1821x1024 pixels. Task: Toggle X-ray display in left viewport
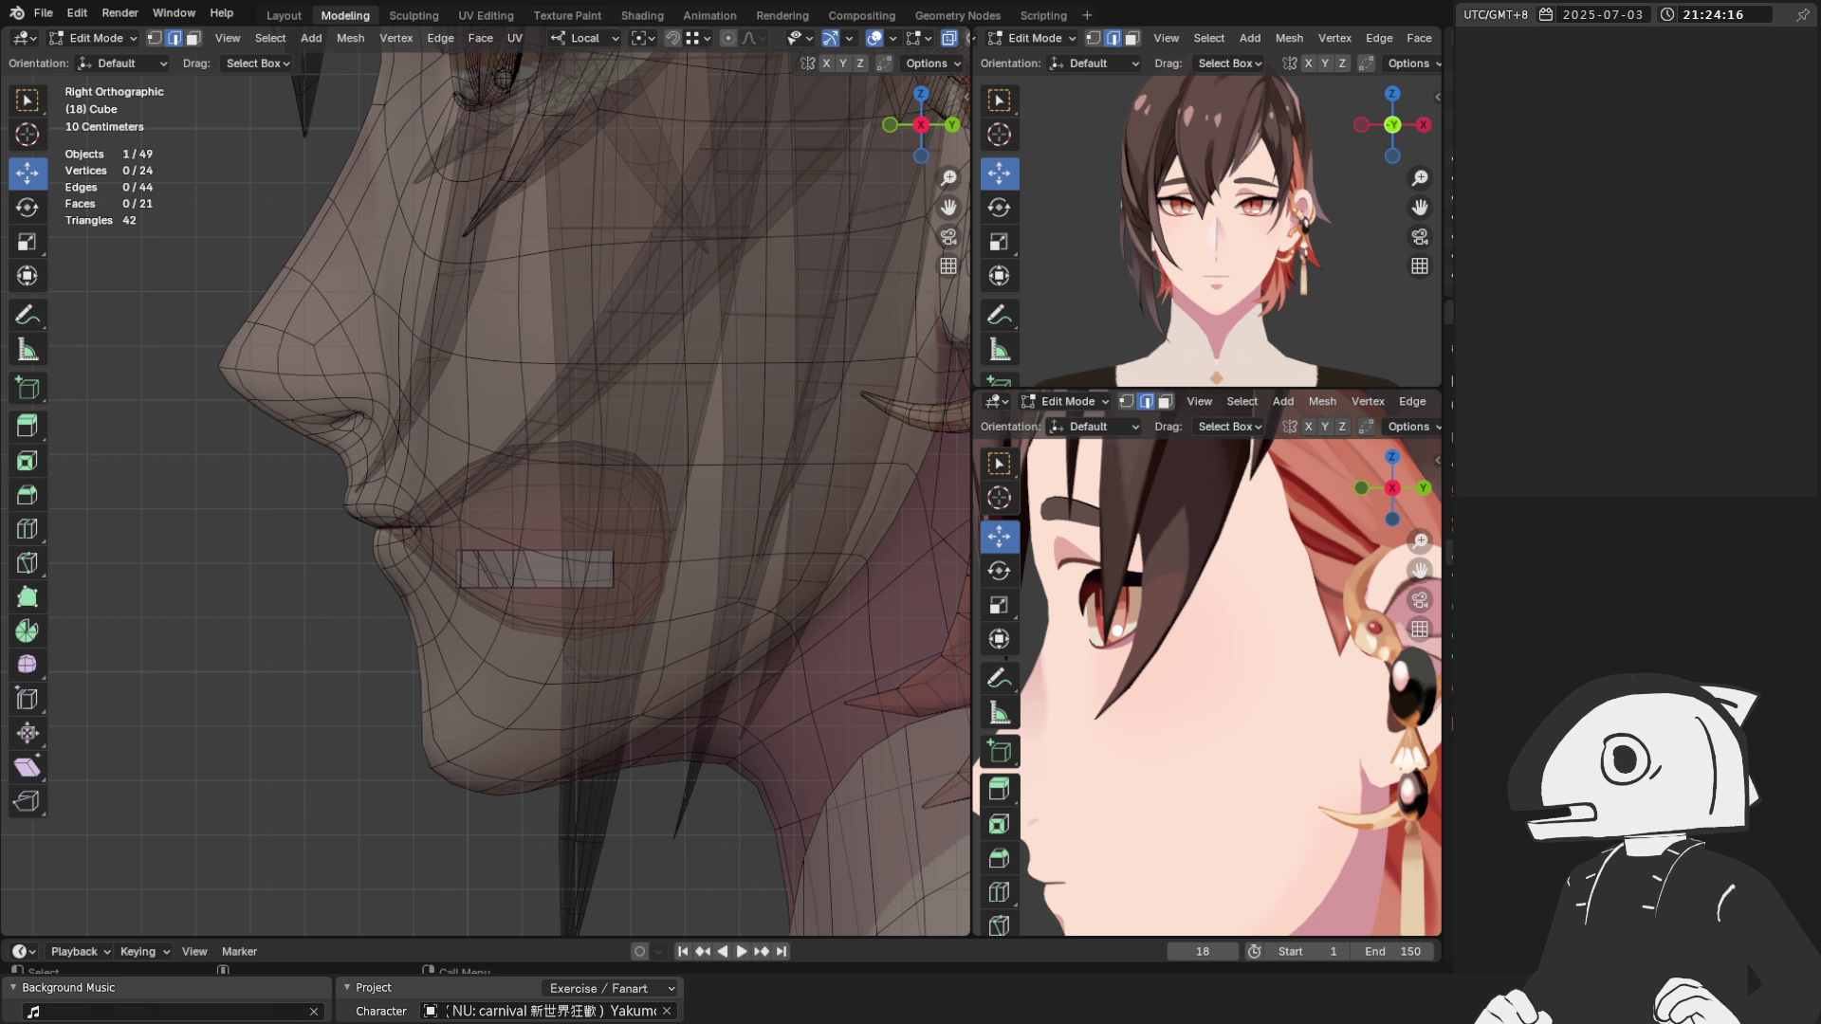(x=948, y=38)
